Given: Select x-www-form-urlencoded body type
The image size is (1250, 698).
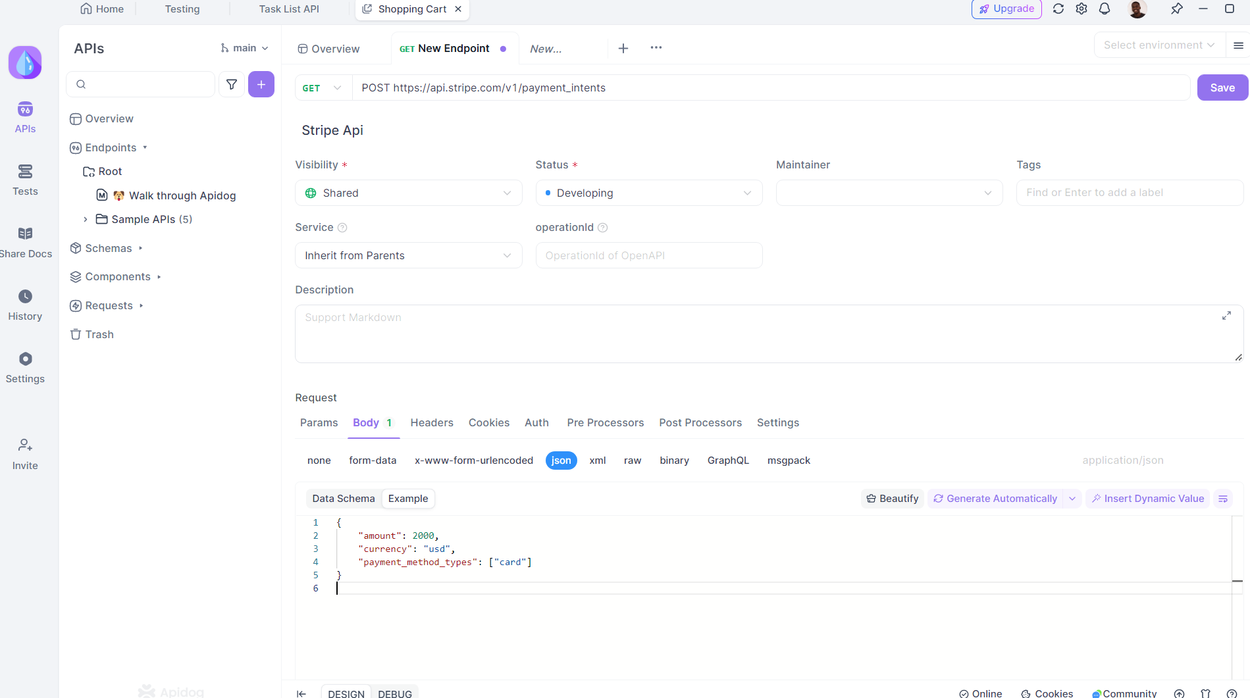Looking at the screenshot, I should (474, 461).
